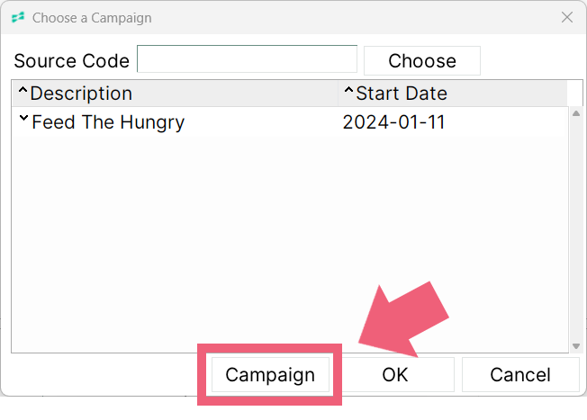The width and height of the screenshot is (587, 420).
Task: Open the Campaign button
Action: (270, 375)
